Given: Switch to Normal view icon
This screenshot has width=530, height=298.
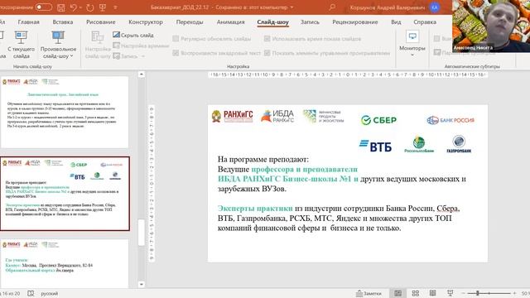Looking at the screenshot, I should [x=398, y=293].
